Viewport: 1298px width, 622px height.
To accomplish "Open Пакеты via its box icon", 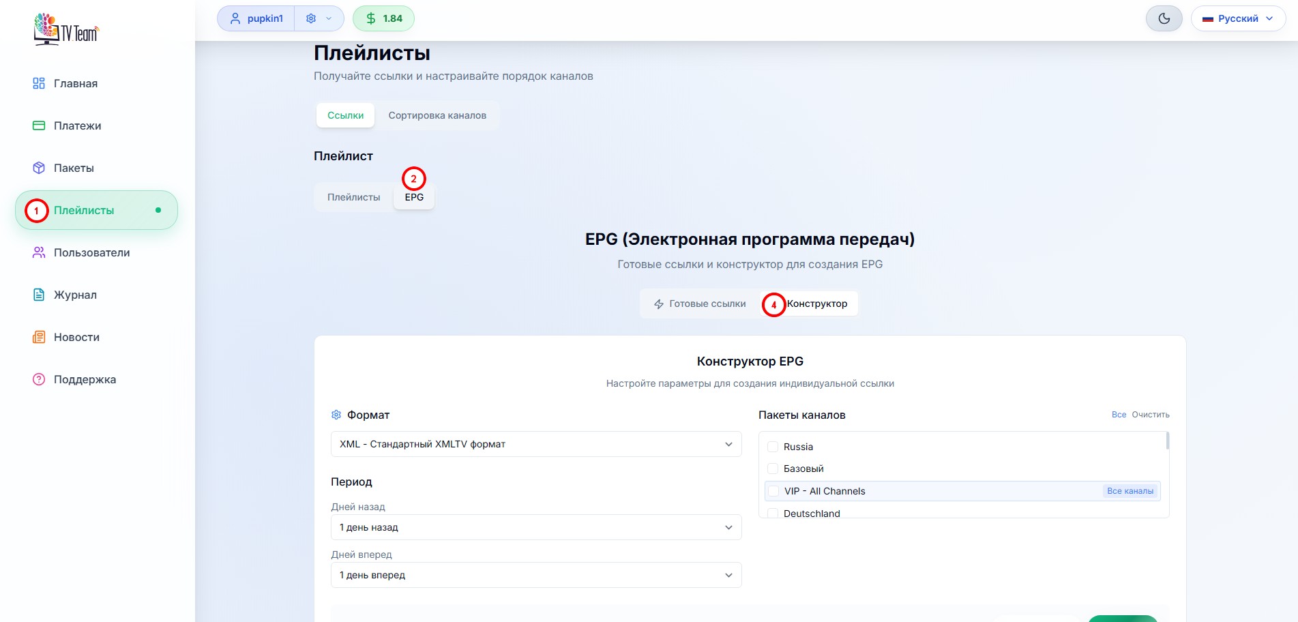I will 39,168.
